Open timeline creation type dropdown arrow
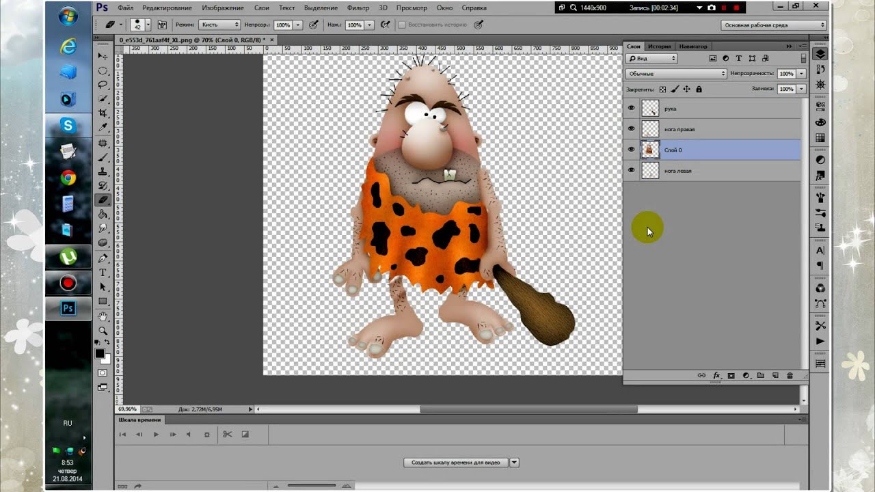Image resolution: width=875 pixels, height=492 pixels. [x=514, y=463]
